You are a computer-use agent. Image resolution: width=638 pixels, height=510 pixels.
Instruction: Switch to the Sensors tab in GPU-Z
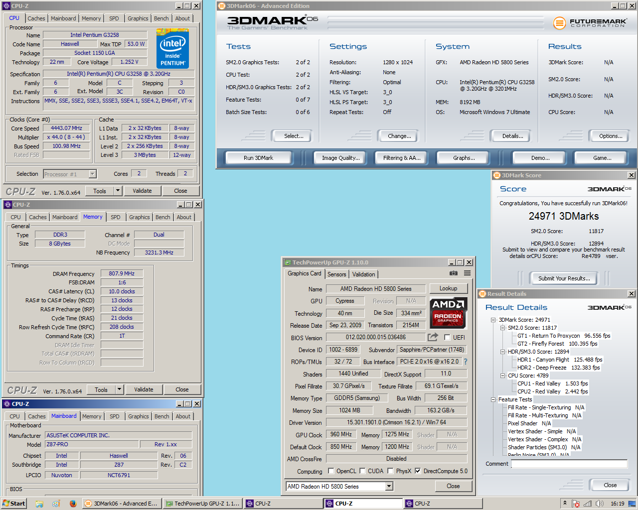coord(336,274)
